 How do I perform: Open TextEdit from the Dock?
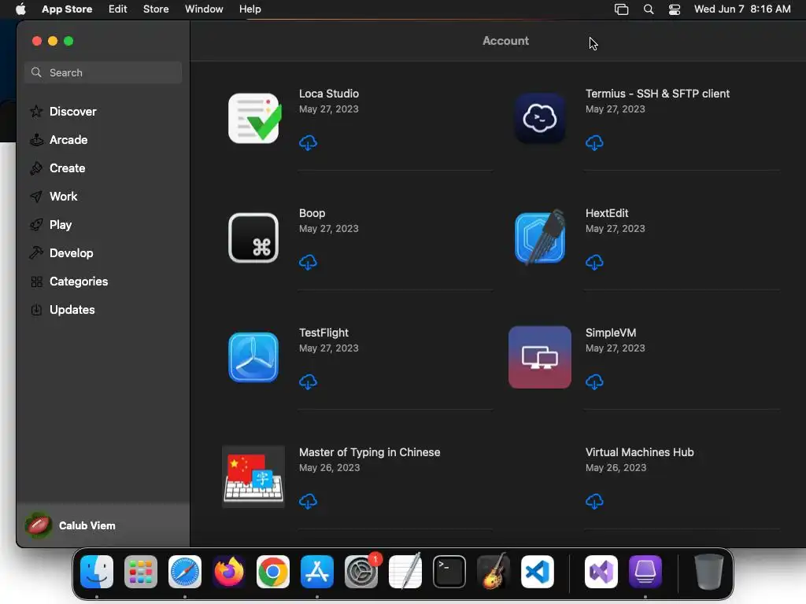click(405, 571)
